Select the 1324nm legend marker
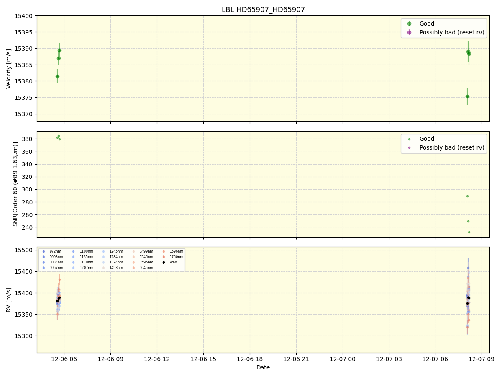The height and width of the screenshot is (377, 502). click(x=103, y=262)
